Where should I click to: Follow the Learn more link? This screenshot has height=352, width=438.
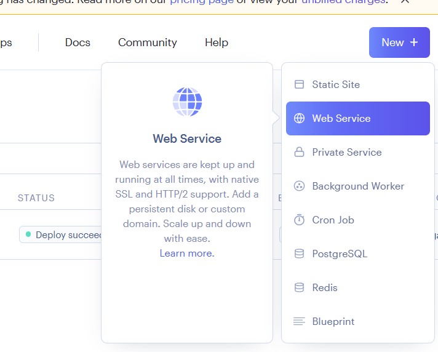[187, 254]
